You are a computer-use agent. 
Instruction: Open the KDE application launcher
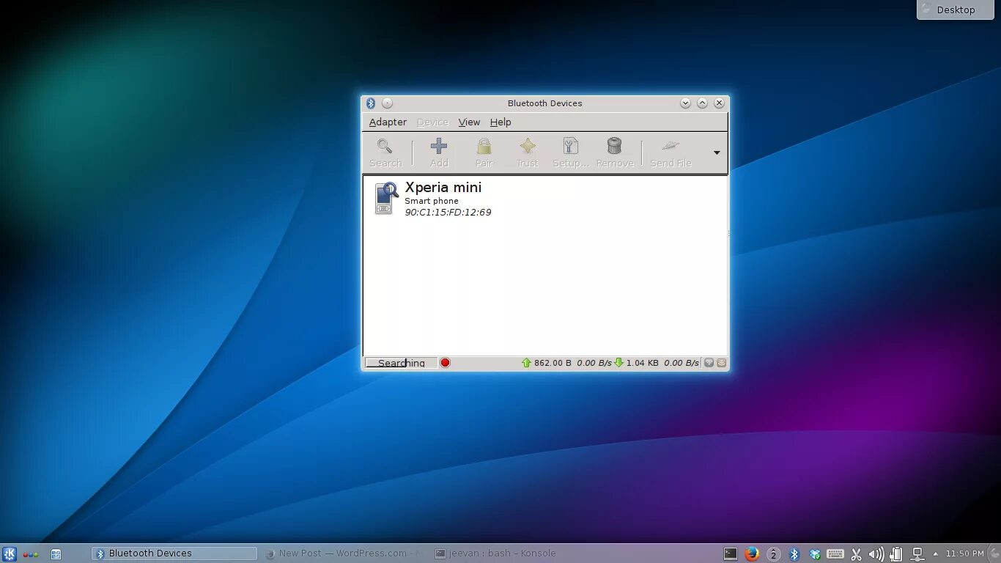10,554
